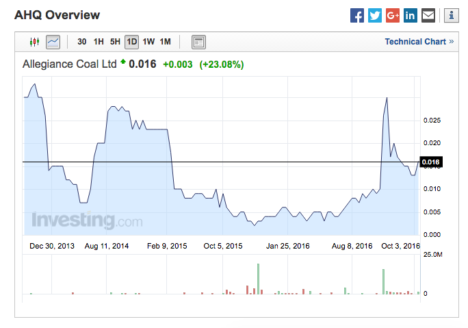Send the overview by email icon
Viewport: 468px width, 328px height.
tap(428, 15)
